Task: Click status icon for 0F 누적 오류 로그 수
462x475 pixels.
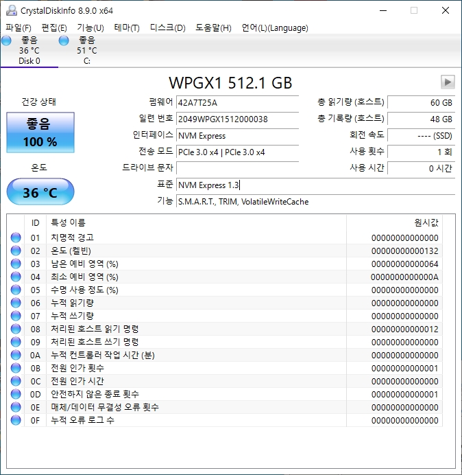Action: 16,420
